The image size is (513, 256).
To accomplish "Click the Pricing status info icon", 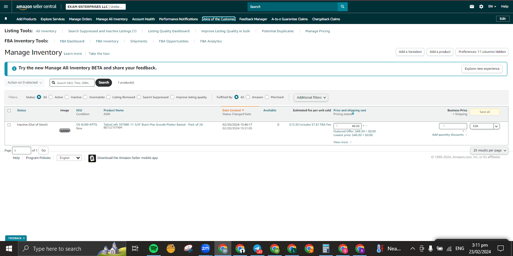I will (353, 114).
